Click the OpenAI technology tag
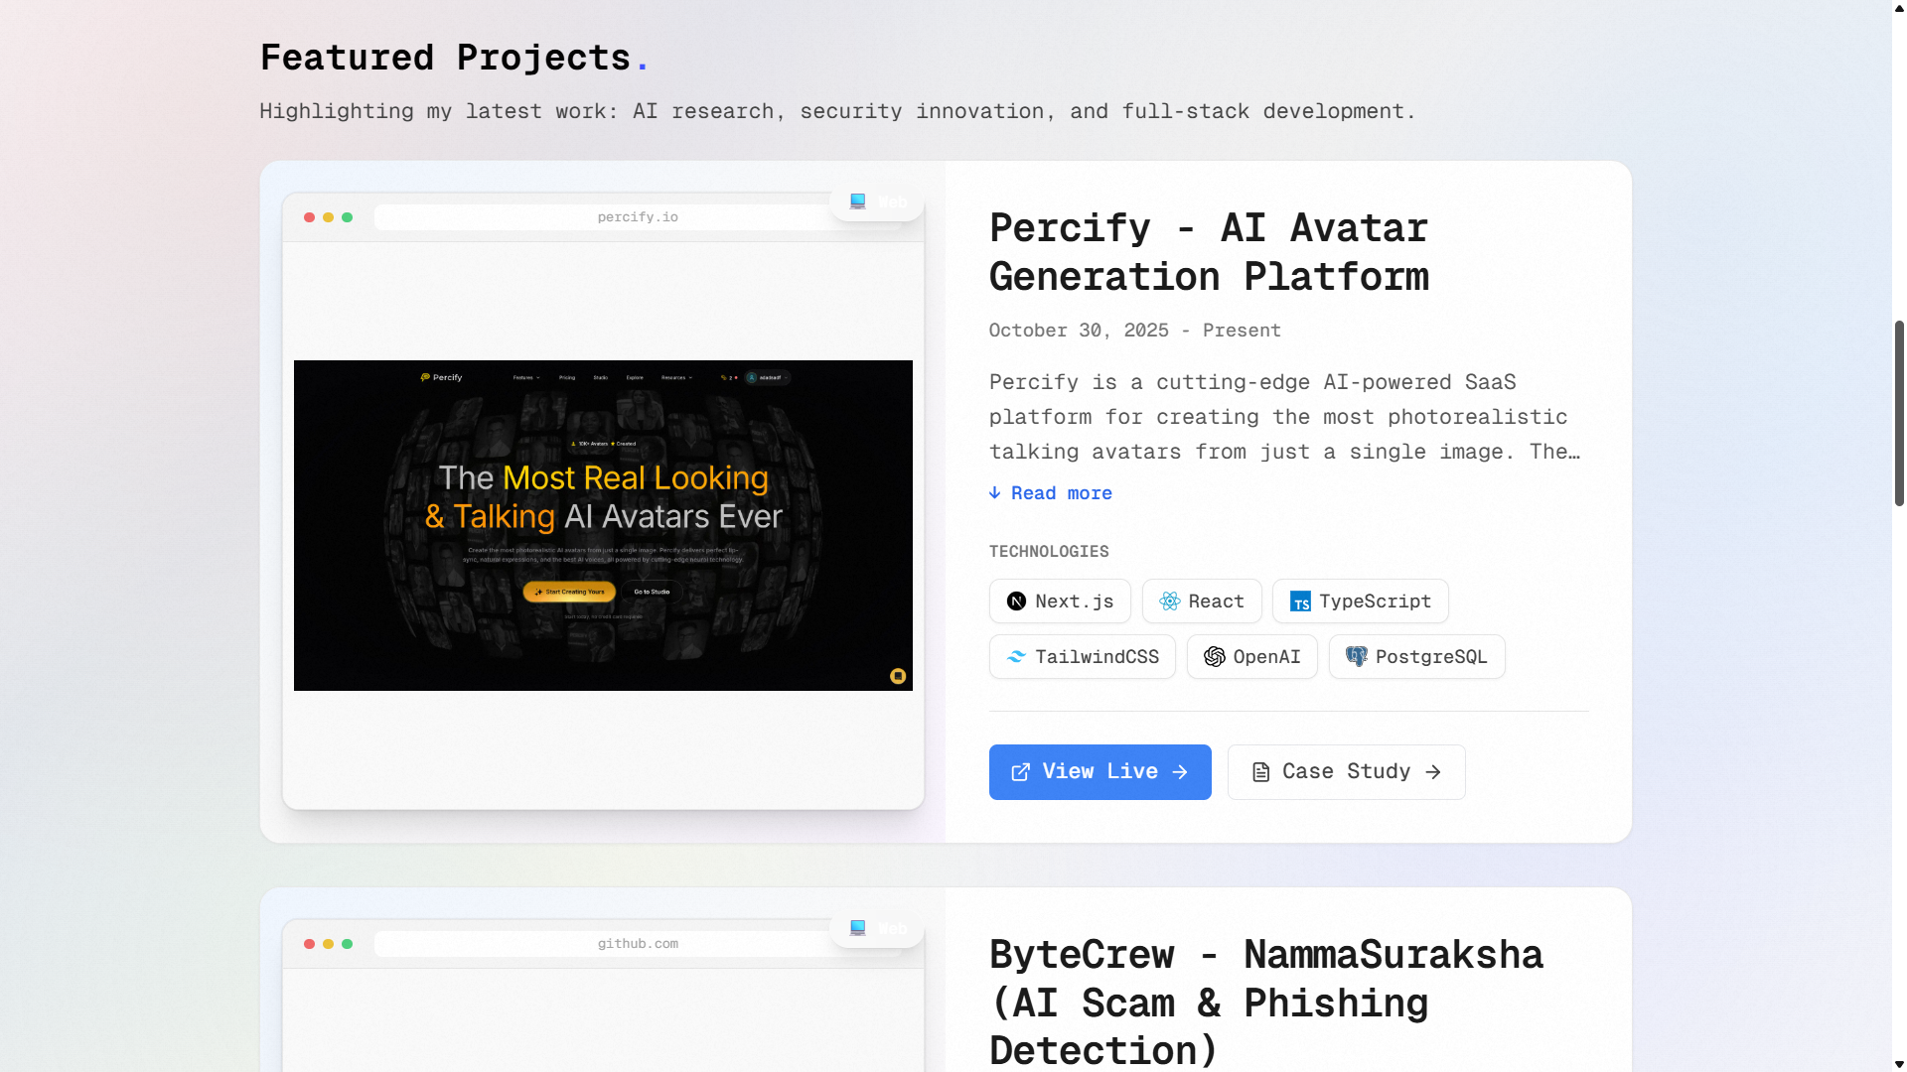Screen dimensions: 1907x1072 (1251, 657)
